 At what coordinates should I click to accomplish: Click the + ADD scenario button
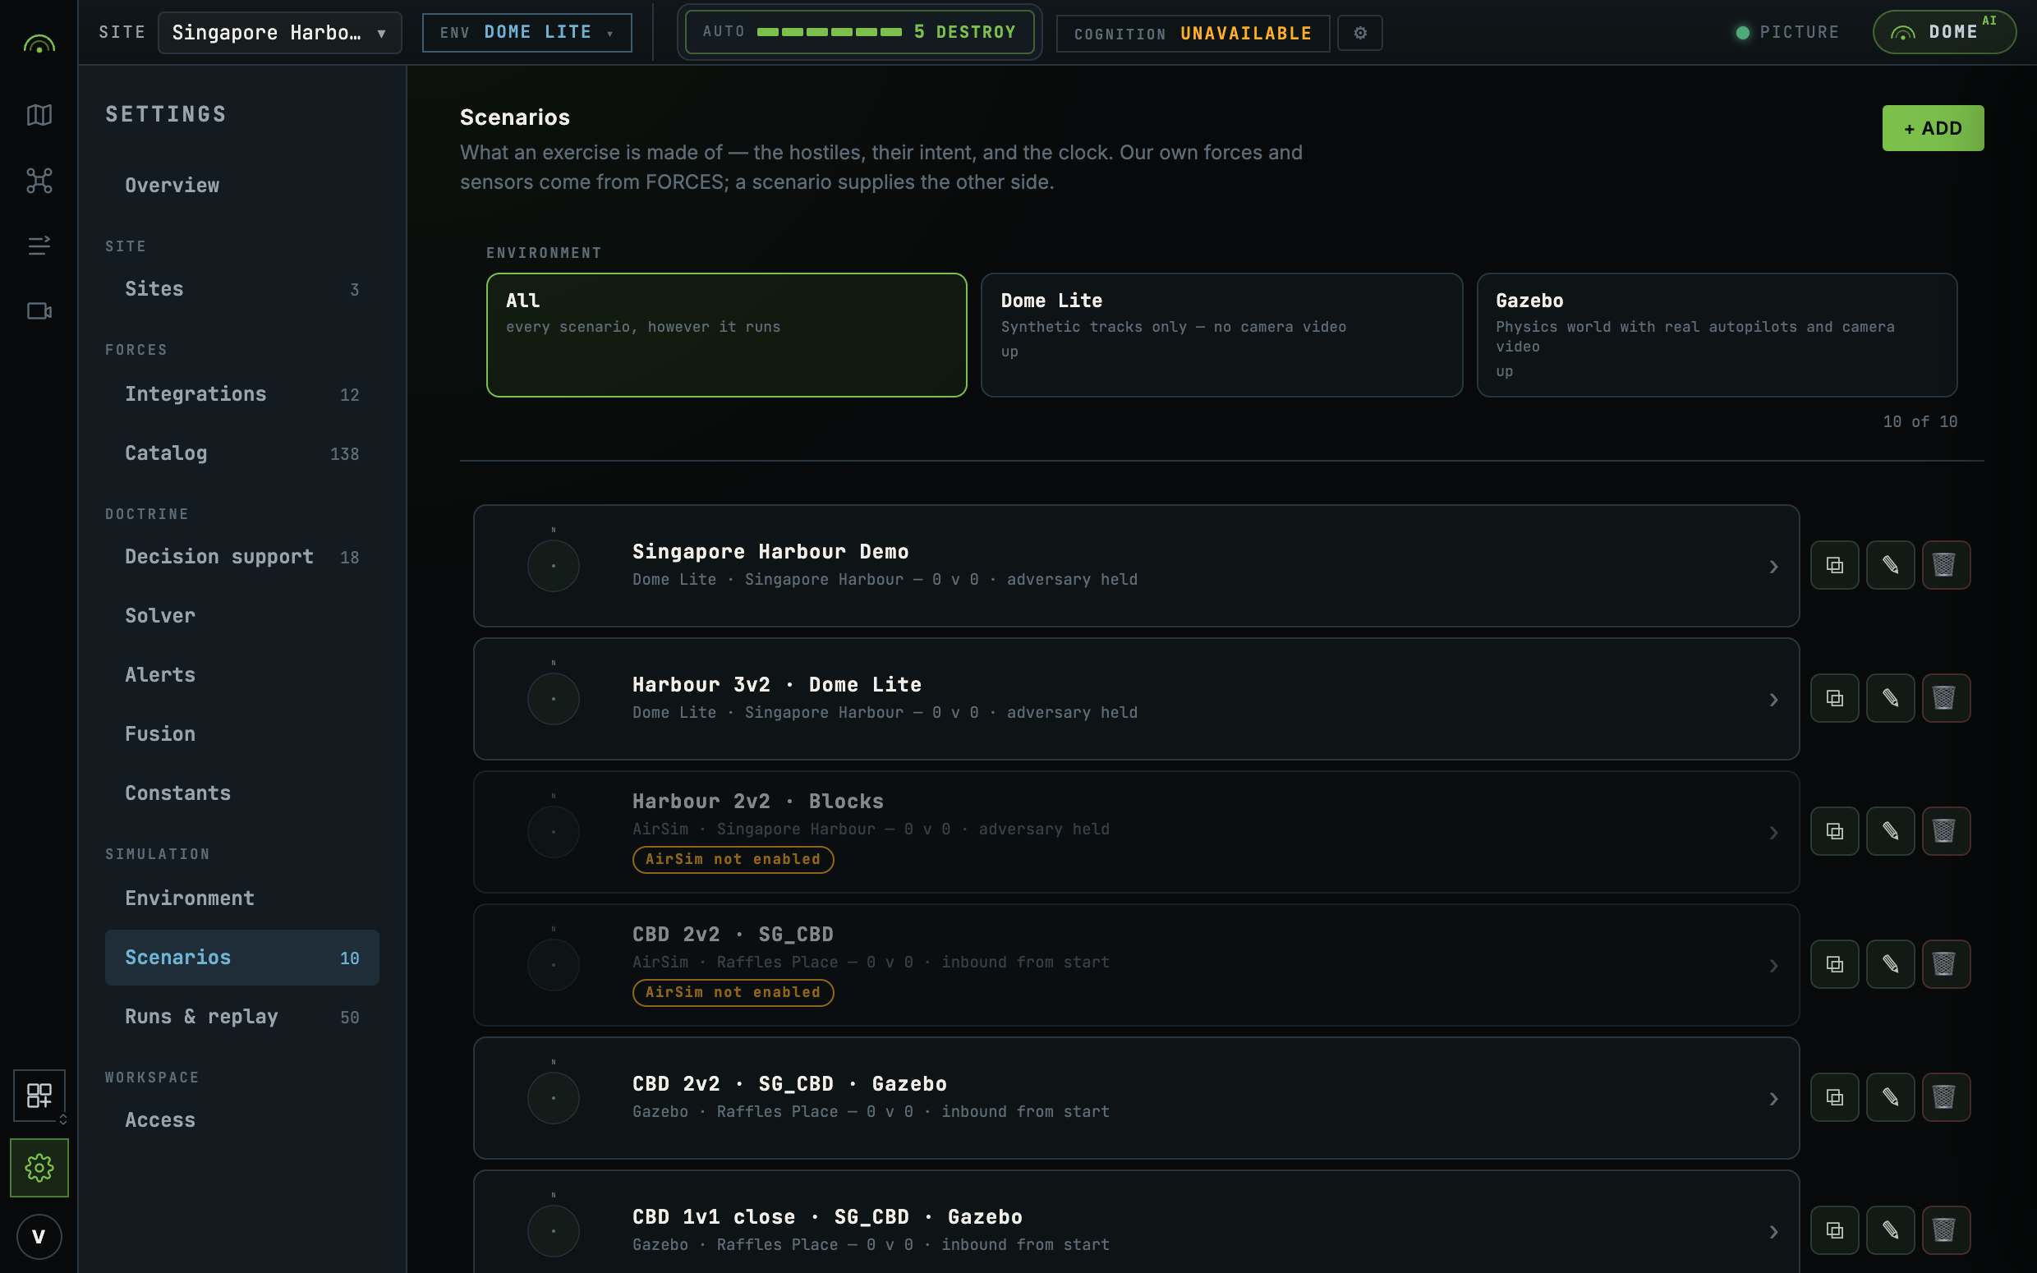click(x=1933, y=128)
